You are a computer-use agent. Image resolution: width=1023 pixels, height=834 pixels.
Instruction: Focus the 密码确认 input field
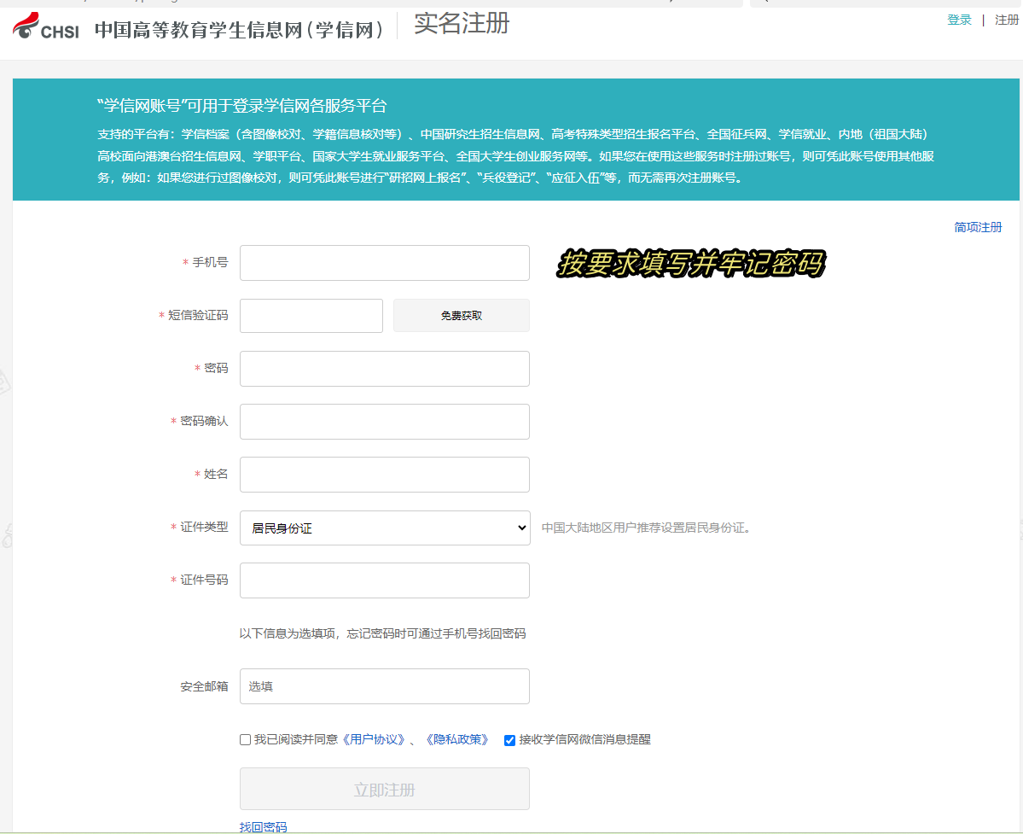coord(384,422)
